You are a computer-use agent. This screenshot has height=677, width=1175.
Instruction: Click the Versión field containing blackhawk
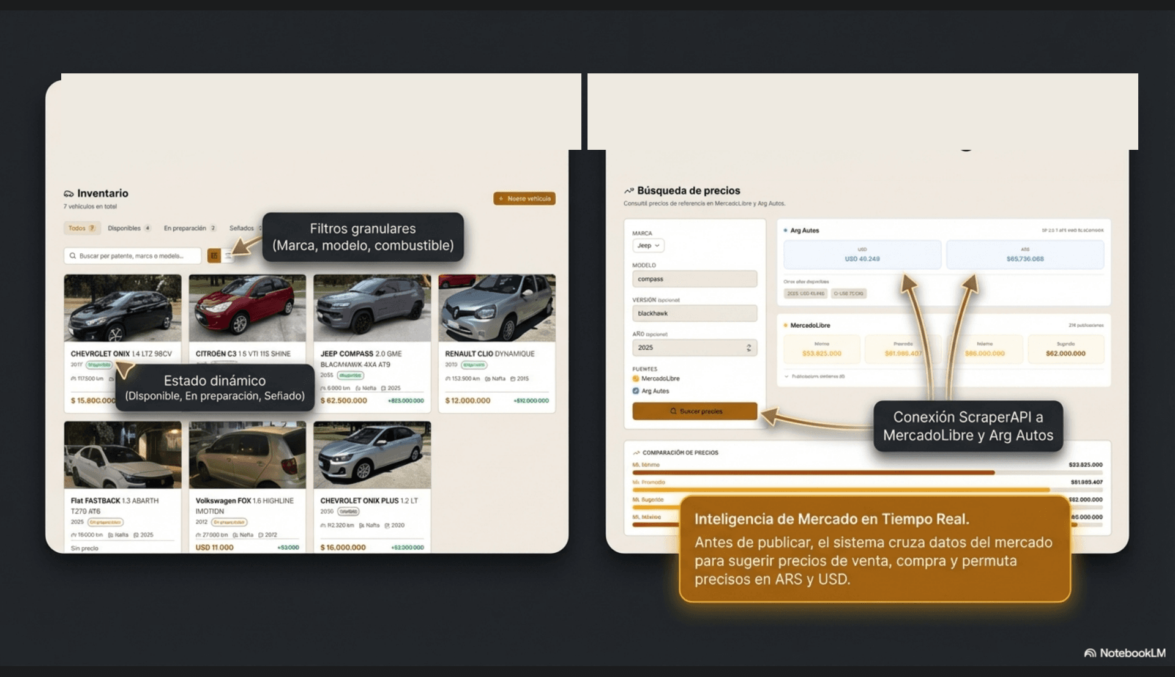[695, 313]
